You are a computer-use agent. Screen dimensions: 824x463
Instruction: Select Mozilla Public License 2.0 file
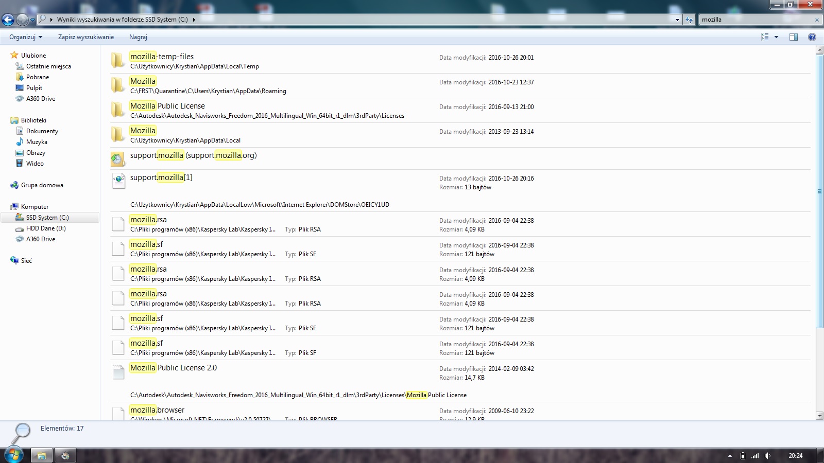(x=460, y=381)
